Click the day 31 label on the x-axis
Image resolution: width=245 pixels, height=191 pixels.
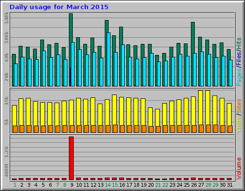point(230,185)
